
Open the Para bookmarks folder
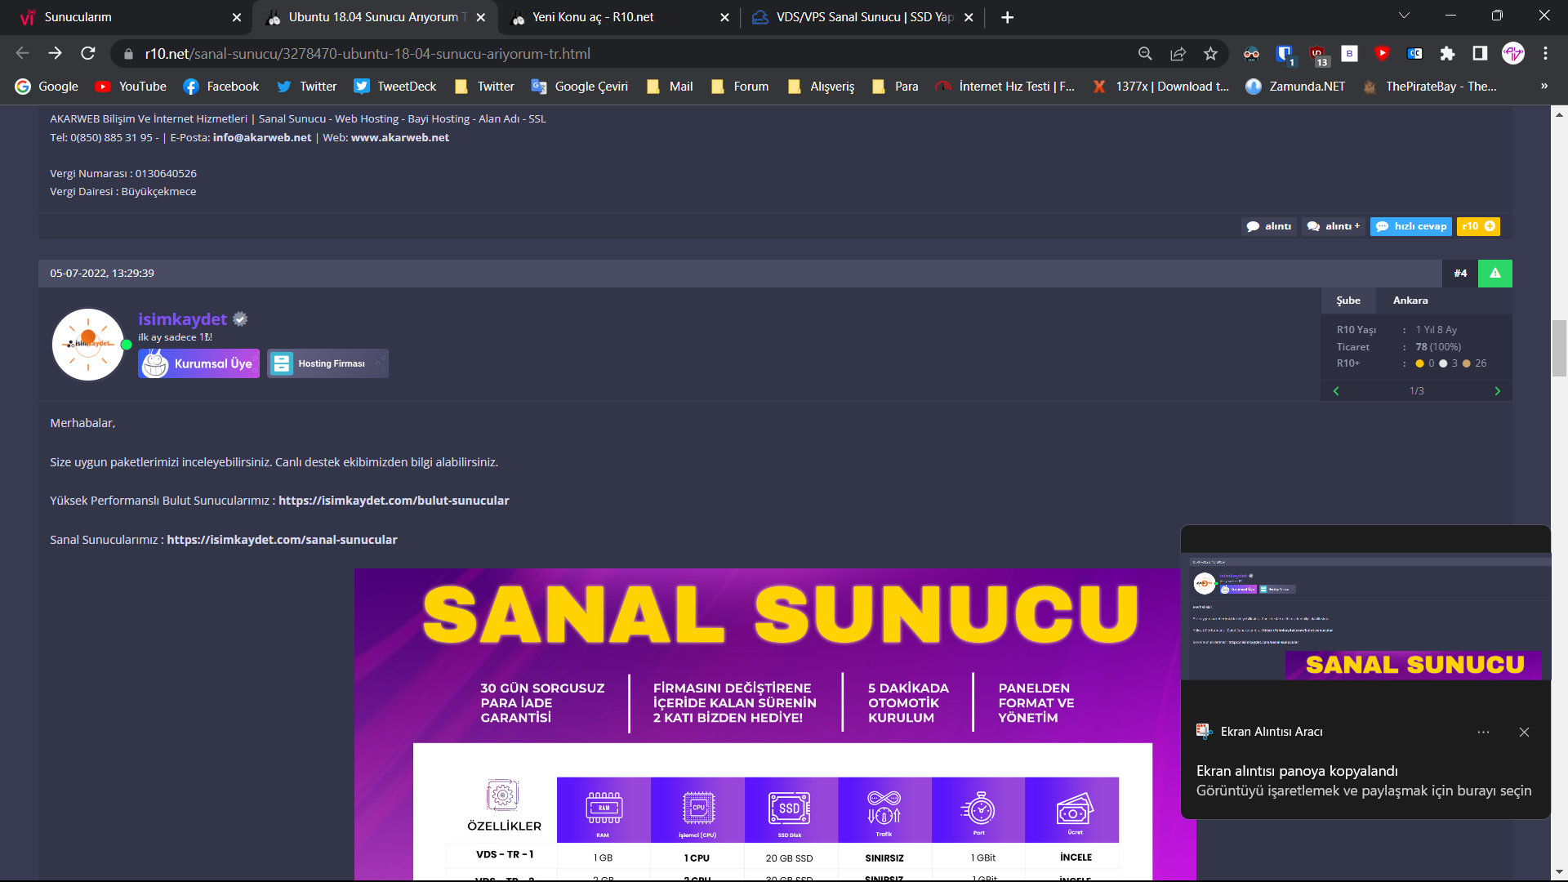[x=895, y=87]
